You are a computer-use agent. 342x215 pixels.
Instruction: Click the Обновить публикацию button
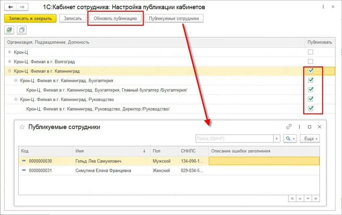pos(115,18)
